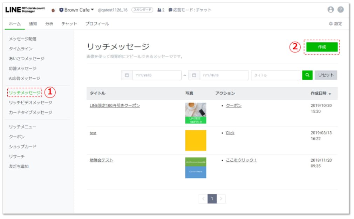
Task: Click the タイトル column header
Action: [x=97, y=93]
